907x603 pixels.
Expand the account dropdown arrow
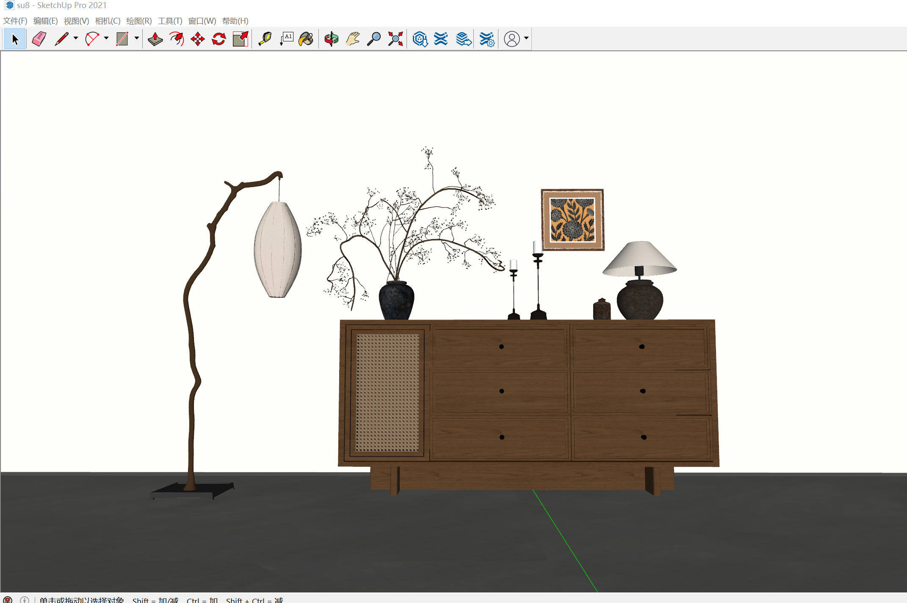(526, 38)
